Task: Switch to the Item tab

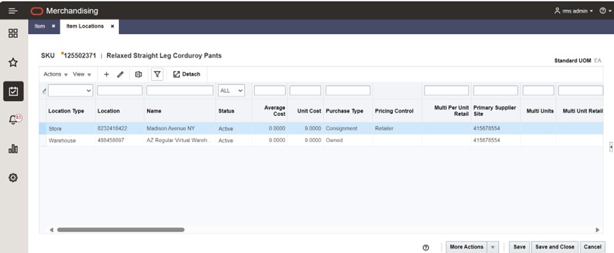Action: tap(40, 26)
